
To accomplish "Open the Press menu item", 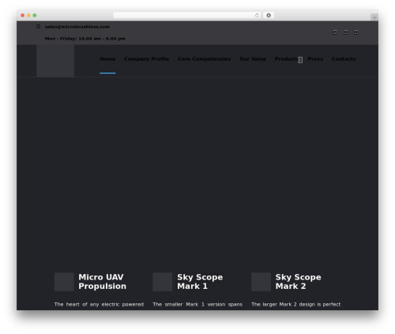I will click(x=315, y=59).
